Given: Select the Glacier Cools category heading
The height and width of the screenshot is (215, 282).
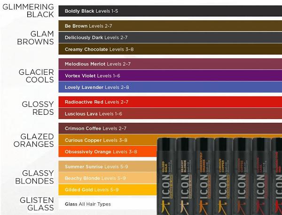Looking at the screenshot, I should 32,75.
